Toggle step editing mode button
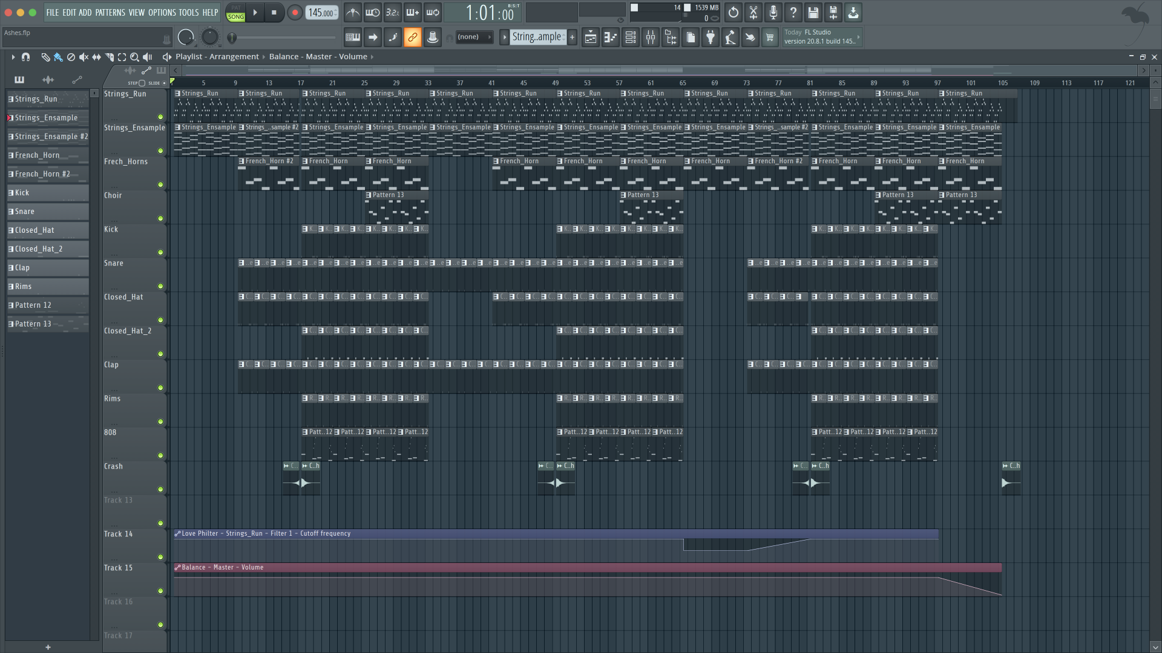Image resolution: width=1162 pixels, height=653 pixels. point(393,37)
